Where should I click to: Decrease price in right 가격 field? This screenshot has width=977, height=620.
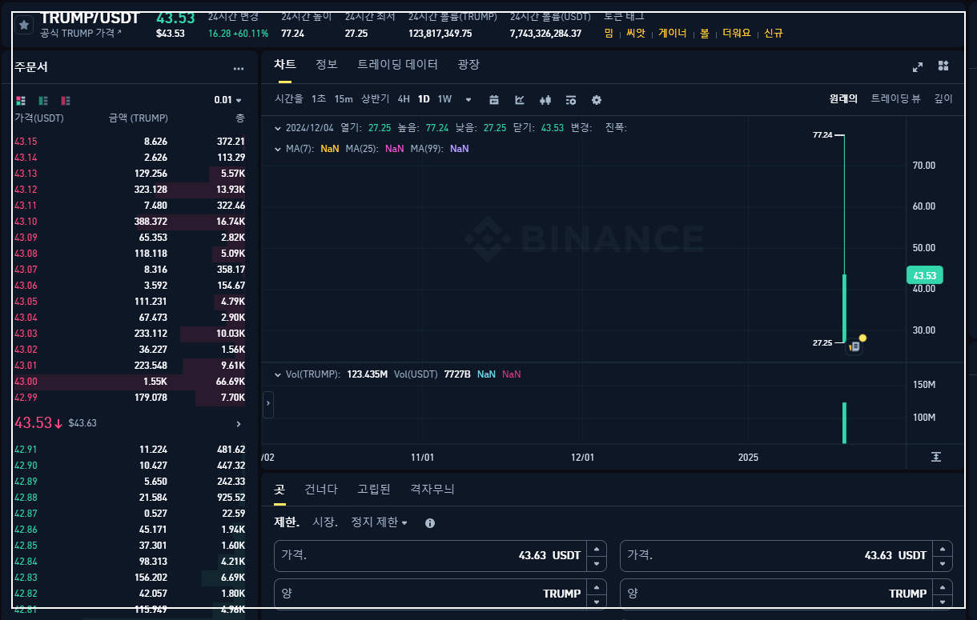tap(942, 563)
